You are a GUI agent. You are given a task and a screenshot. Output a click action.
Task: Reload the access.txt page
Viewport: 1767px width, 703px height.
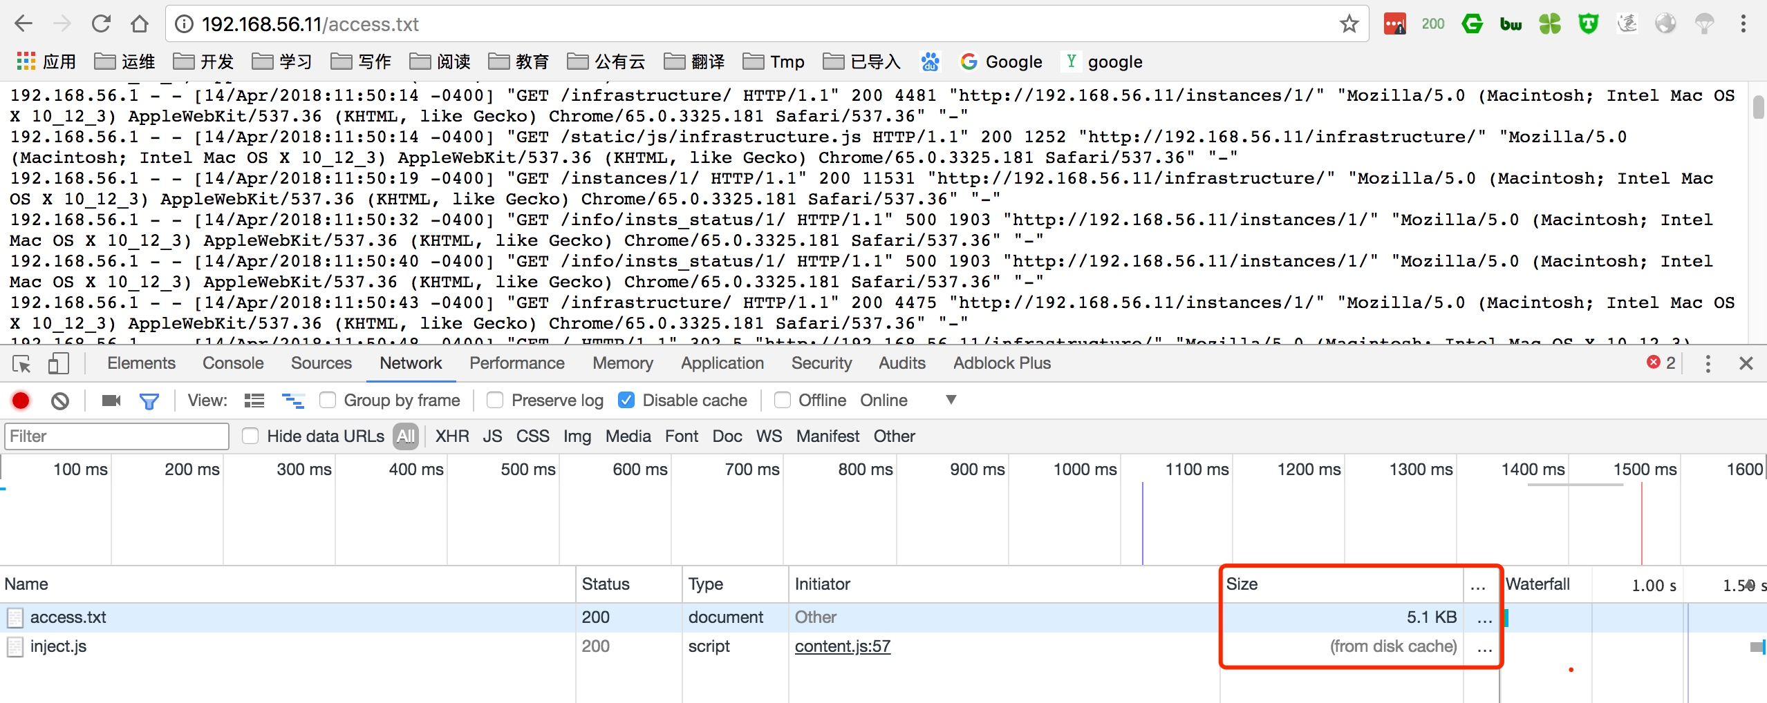point(101,24)
